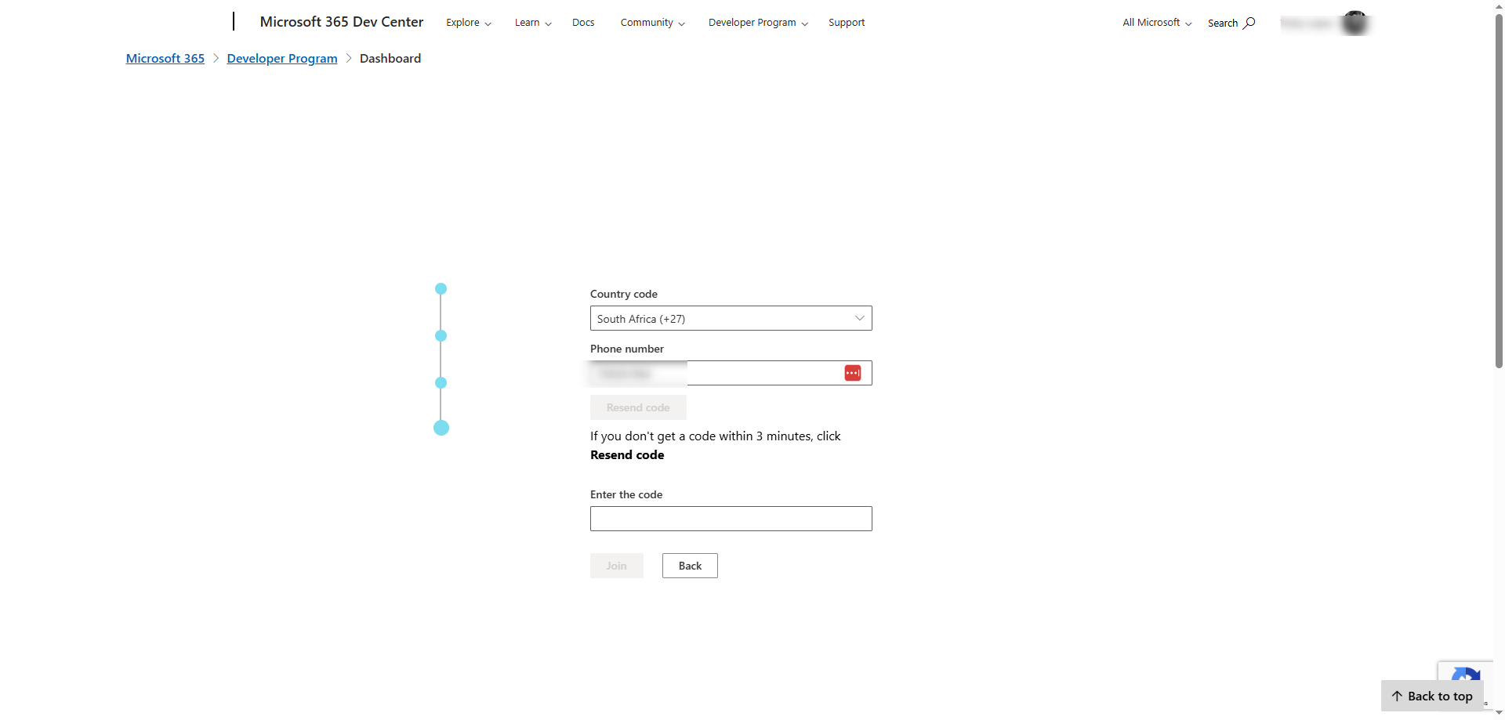The width and height of the screenshot is (1505, 720).
Task: Click the bold Resend code text
Action: (x=627, y=455)
